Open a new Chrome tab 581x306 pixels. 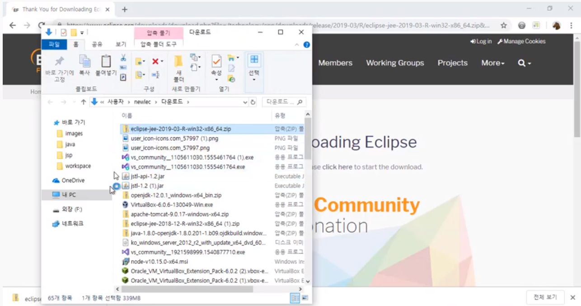coord(125,9)
